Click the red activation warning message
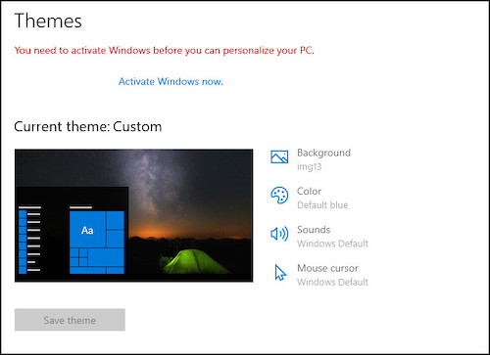This screenshot has width=490, height=355. pyautogui.click(x=164, y=51)
